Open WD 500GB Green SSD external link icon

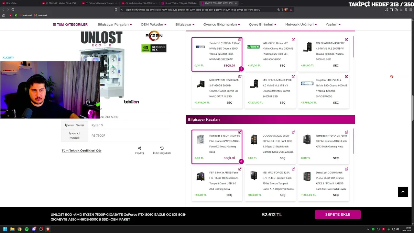(293, 40)
